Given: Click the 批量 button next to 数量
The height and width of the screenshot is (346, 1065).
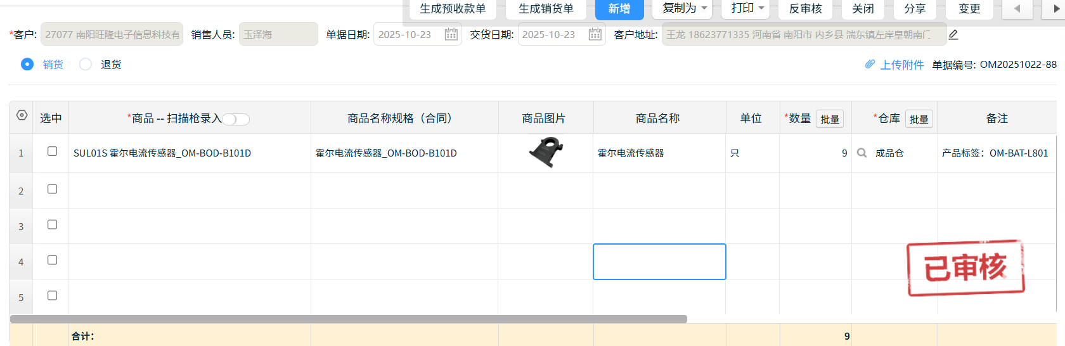Looking at the screenshot, I should tap(829, 119).
